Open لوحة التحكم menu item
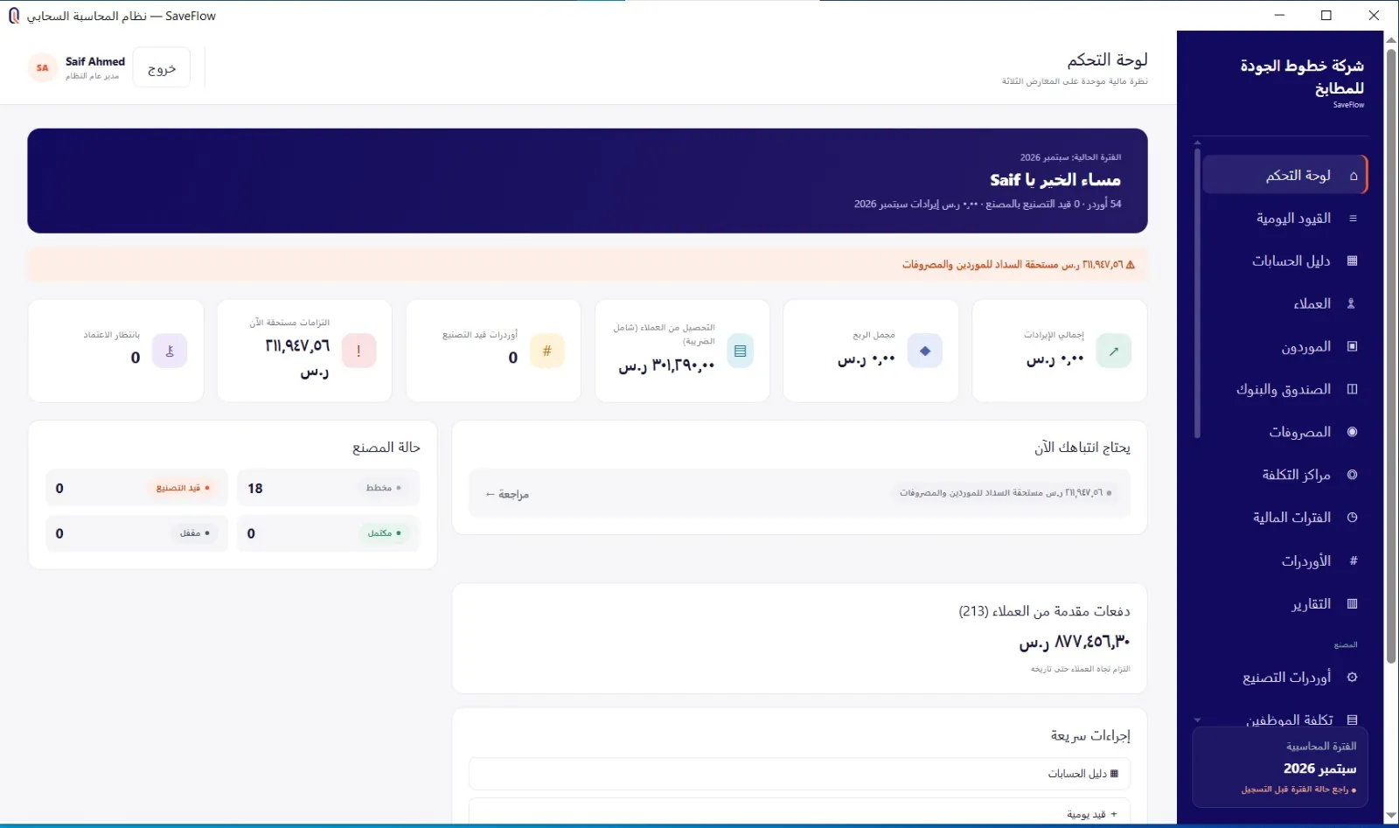The height and width of the screenshot is (828, 1399). point(1284,175)
